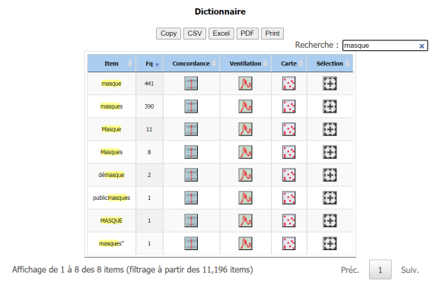Image resolution: width=433 pixels, height=285 pixels.
Task: Open the Concordance icon for masque
Action: pyautogui.click(x=191, y=84)
